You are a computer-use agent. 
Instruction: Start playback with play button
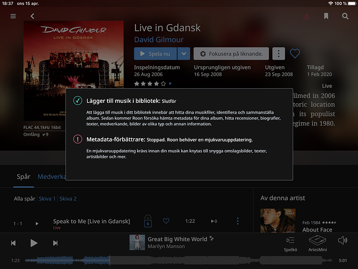tap(34, 243)
